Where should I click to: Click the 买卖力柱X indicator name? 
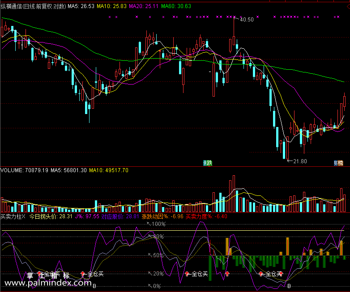[13, 216]
